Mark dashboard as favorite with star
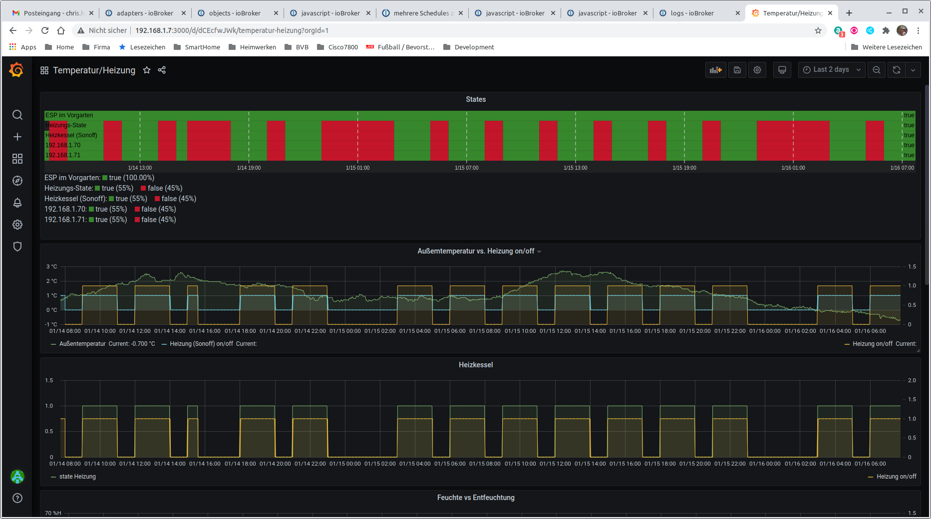931x519 pixels. [x=147, y=70]
